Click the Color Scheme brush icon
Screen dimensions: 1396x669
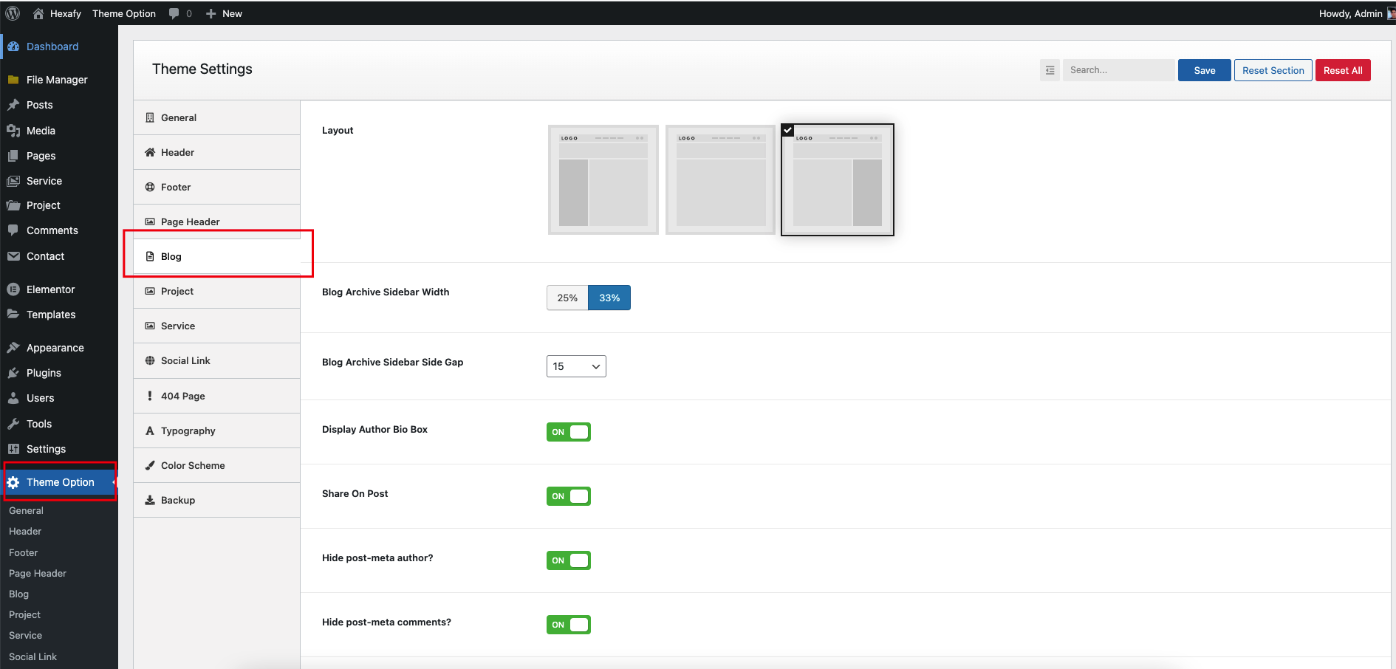point(150,465)
